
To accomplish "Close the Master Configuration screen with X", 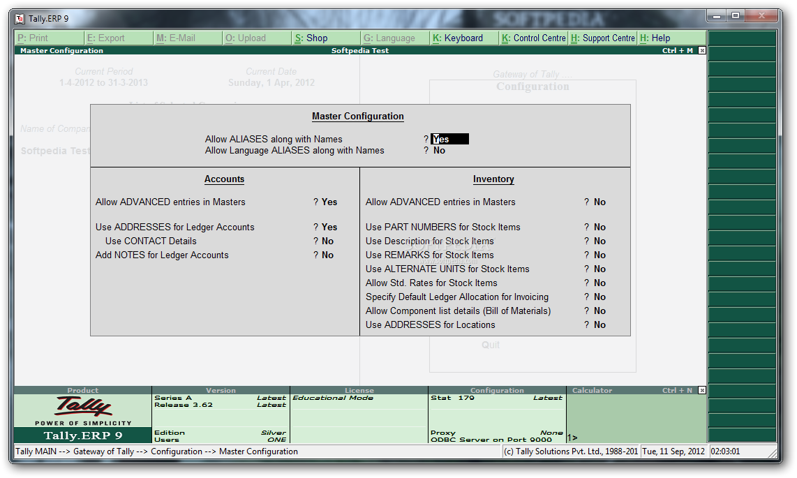I will tap(702, 50).
